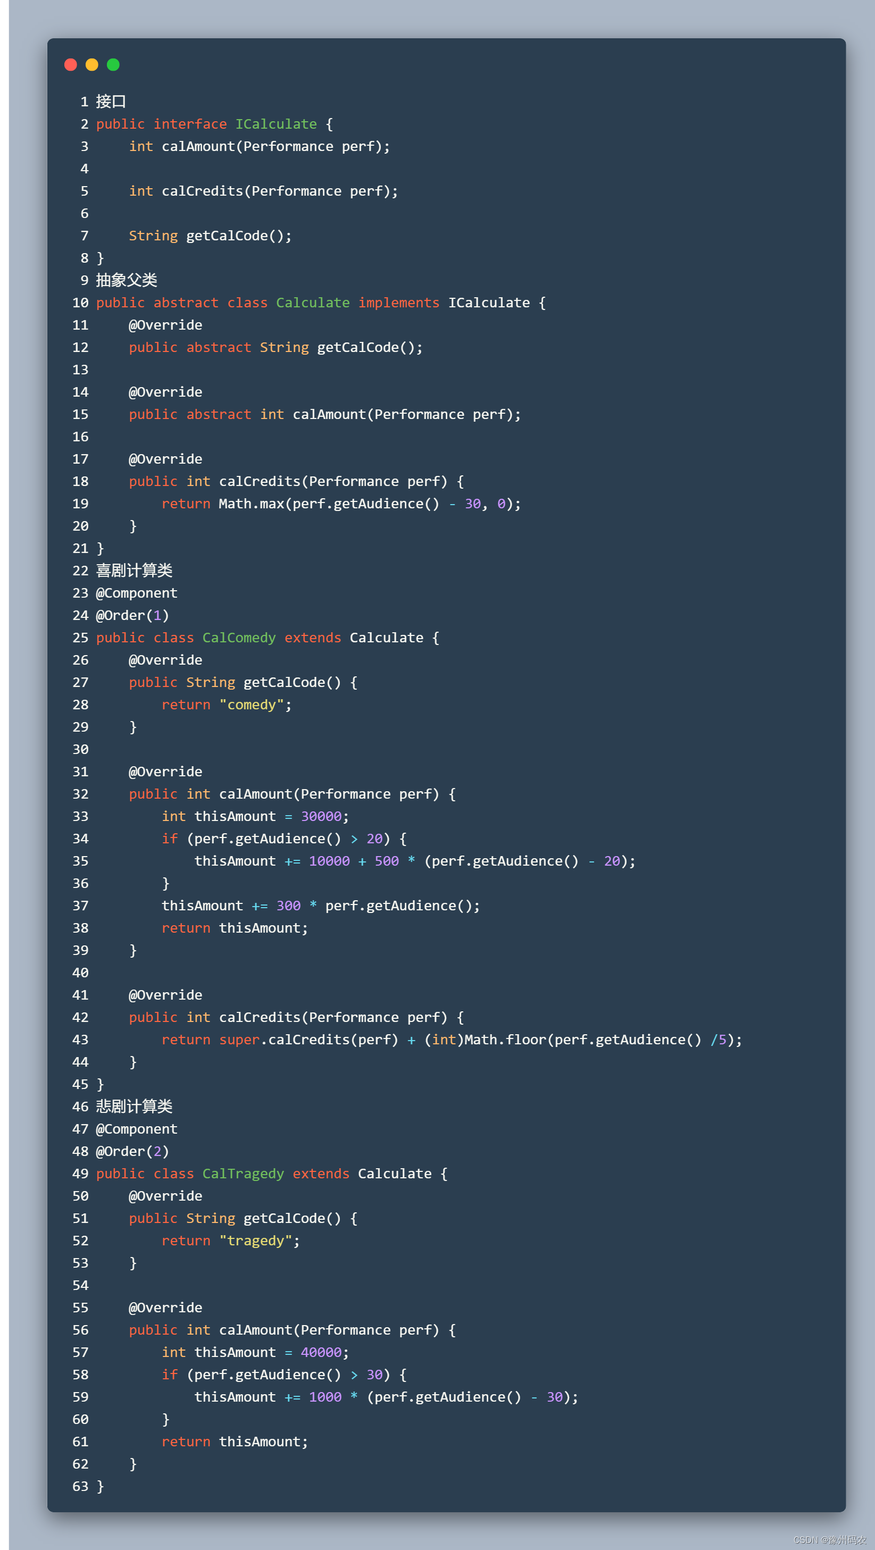Click 'int thisAmount = 40000;' line
The height and width of the screenshot is (1550, 875).
coord(255,1352)
